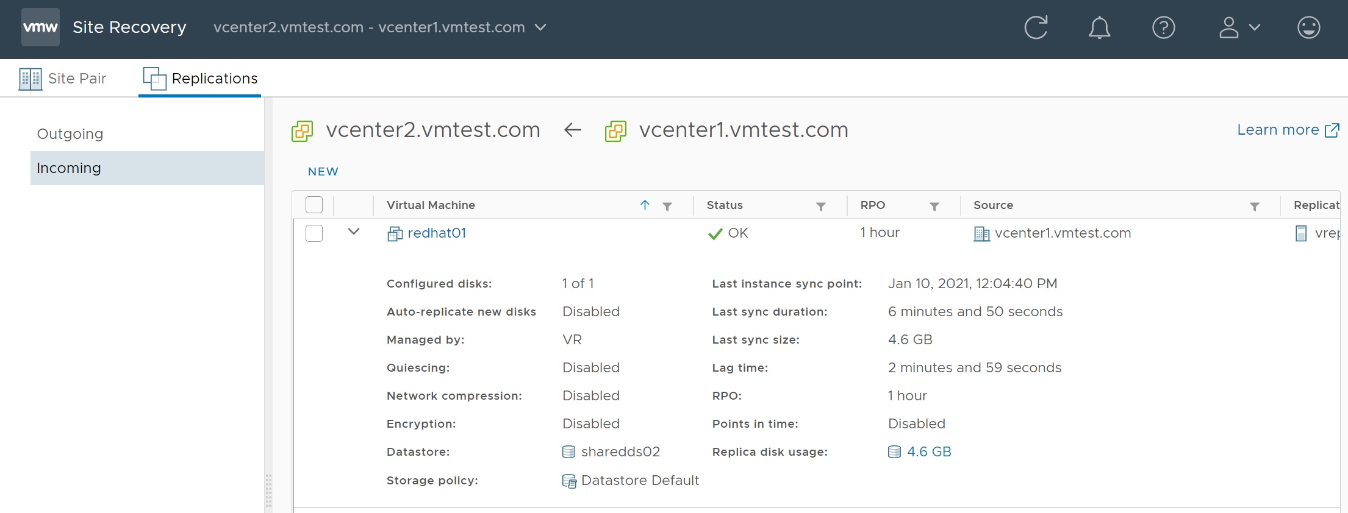Viewport: 1348px width, 513px height.
Task: Switch to the Site Pair tab
Action: pyautogui.click(x=63, y=79)
